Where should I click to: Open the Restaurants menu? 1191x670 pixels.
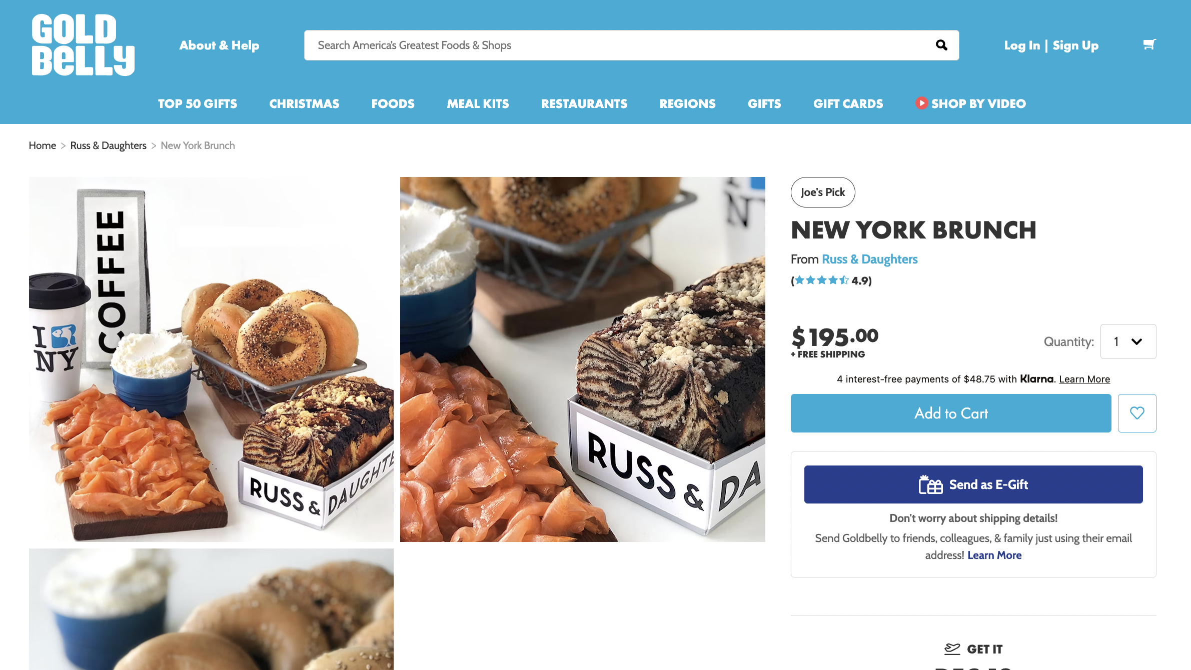tap(584, 103)
